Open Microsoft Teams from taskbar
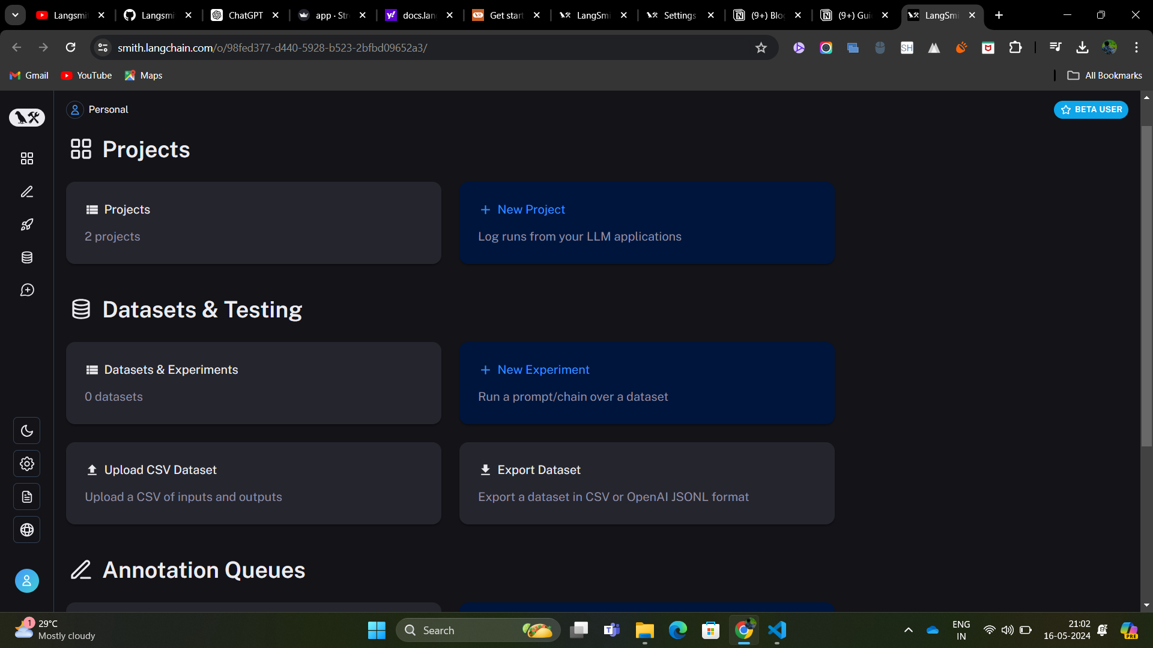The width and height of the screenshot is (1153, 648). coord(612,630)
